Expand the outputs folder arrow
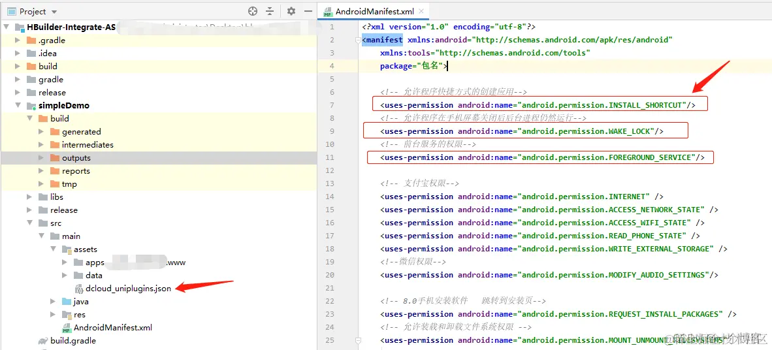 [42, 158]
